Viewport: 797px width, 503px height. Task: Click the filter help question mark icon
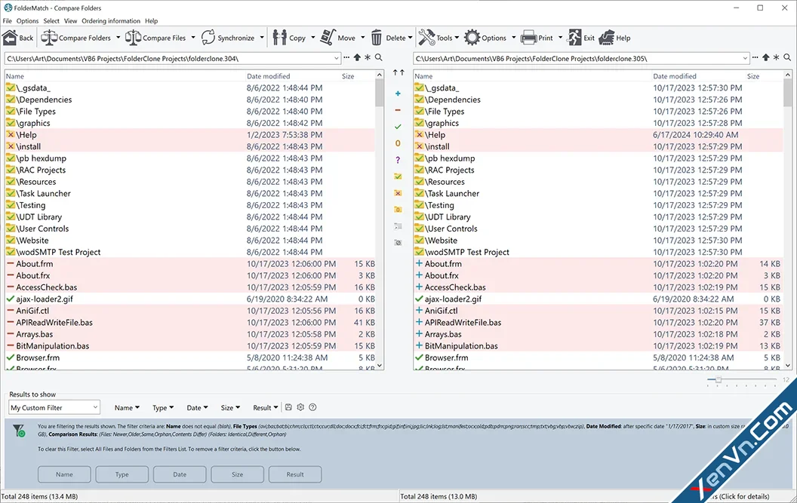312,407
